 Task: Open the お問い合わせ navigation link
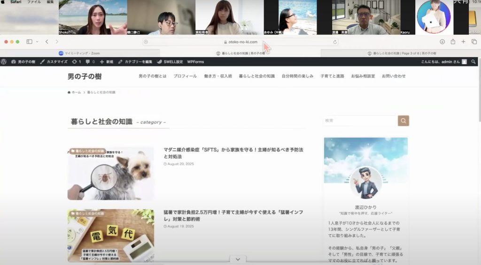pyautogui.click(x=393, y=76)
